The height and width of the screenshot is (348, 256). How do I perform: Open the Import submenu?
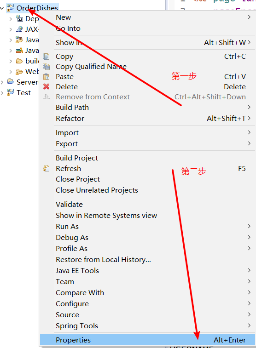(x=147, y=132)
